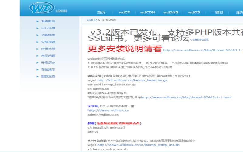Click the WD Linux logo

[x=48, y=8]
